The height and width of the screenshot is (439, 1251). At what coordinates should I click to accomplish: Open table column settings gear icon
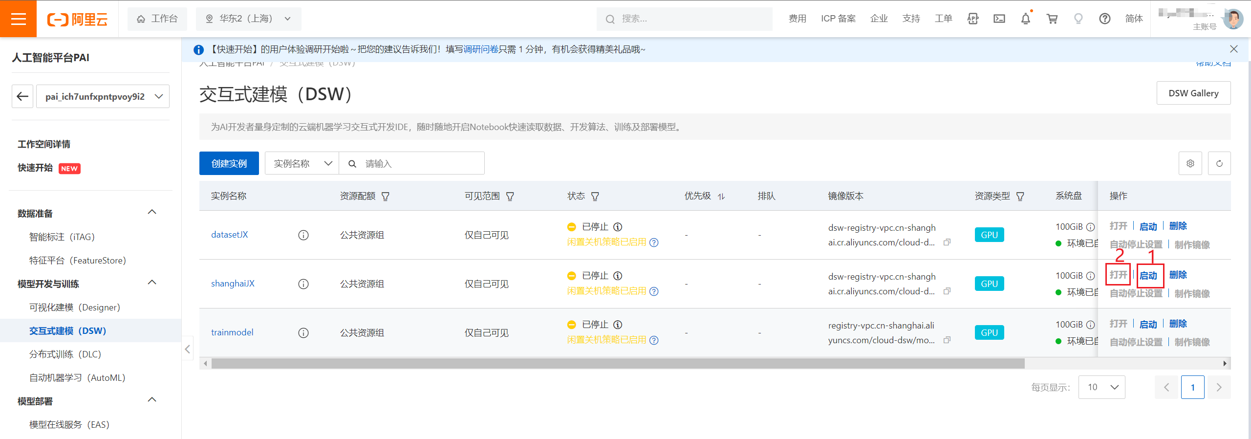click(x=1190, y=163)
